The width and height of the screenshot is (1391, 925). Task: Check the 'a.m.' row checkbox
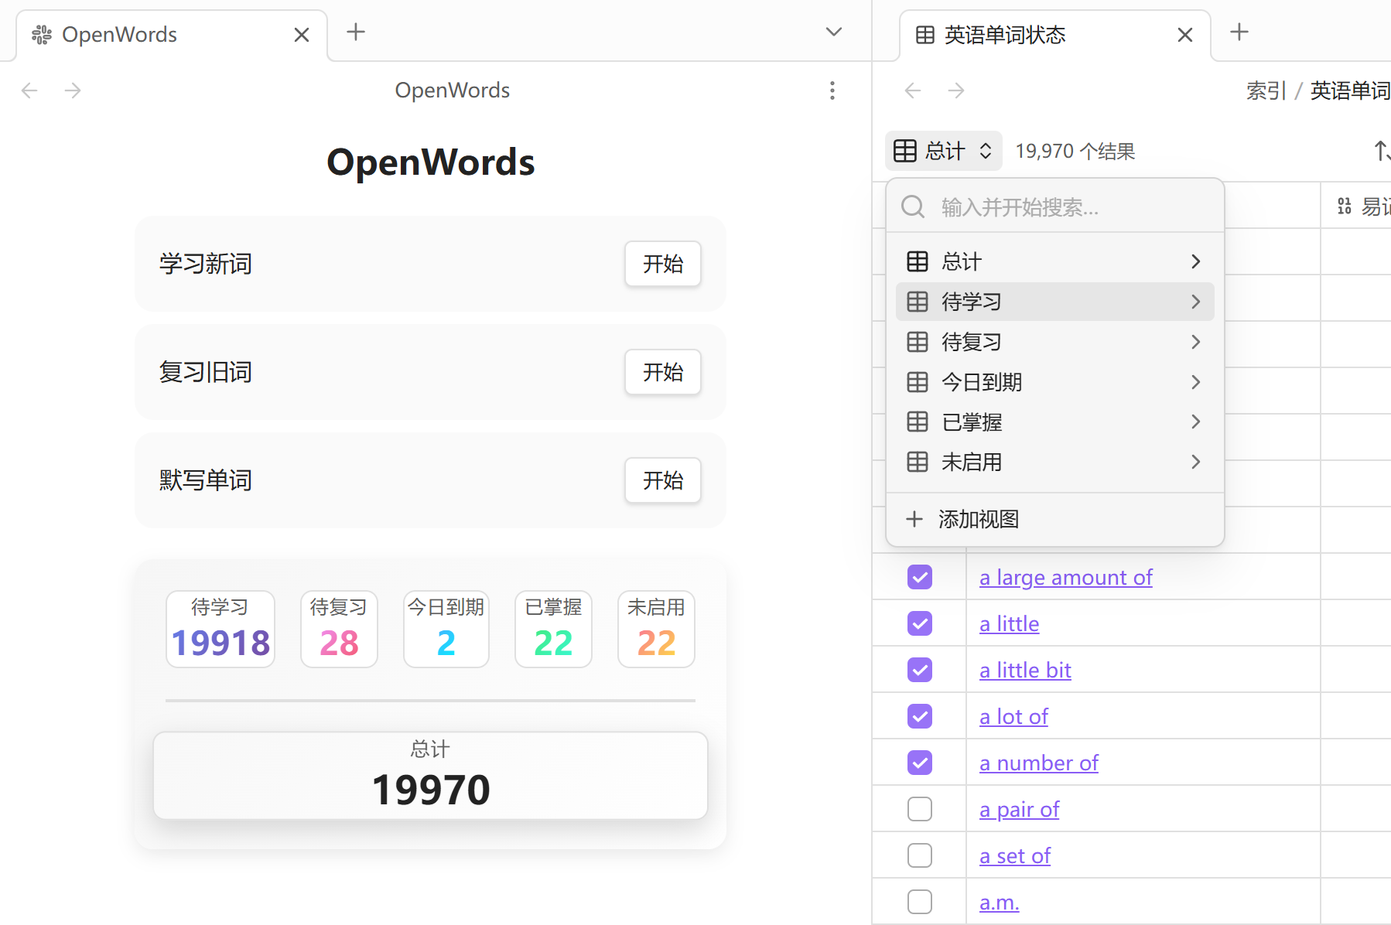click(x=920, y=902)
